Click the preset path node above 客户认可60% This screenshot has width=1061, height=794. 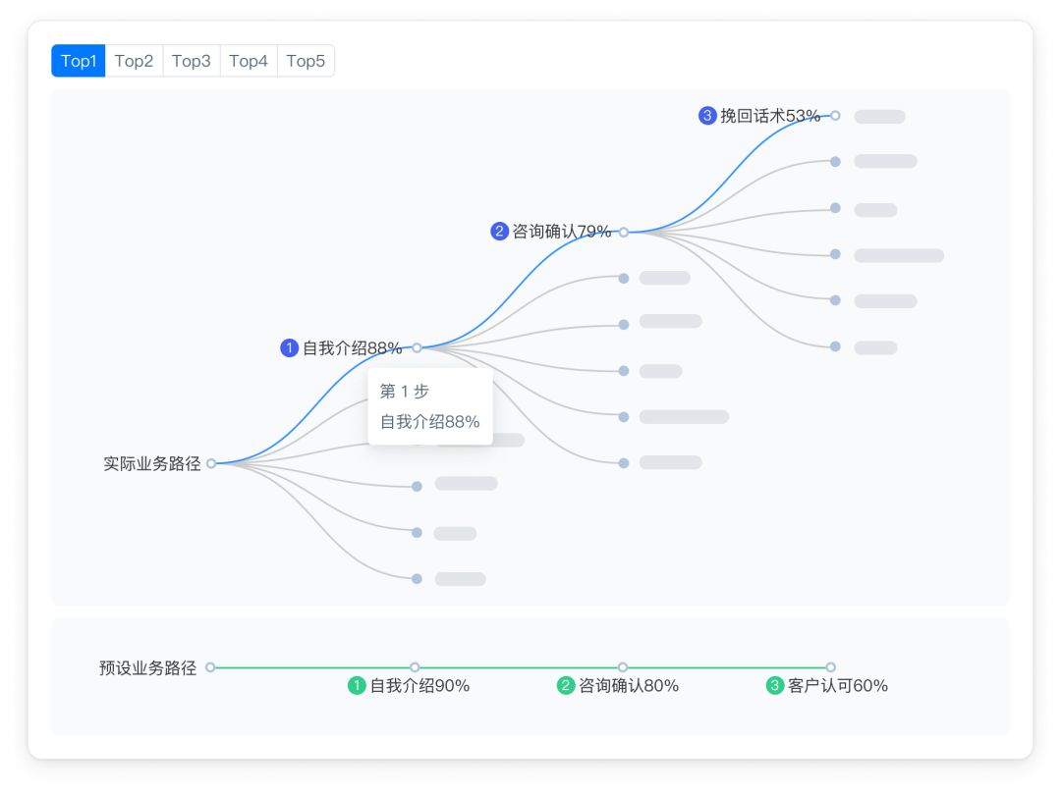831,667
